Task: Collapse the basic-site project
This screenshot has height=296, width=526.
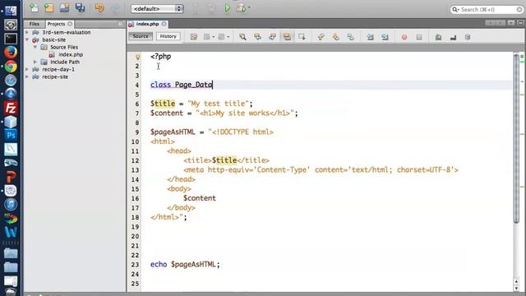Action: coord(27,39)
